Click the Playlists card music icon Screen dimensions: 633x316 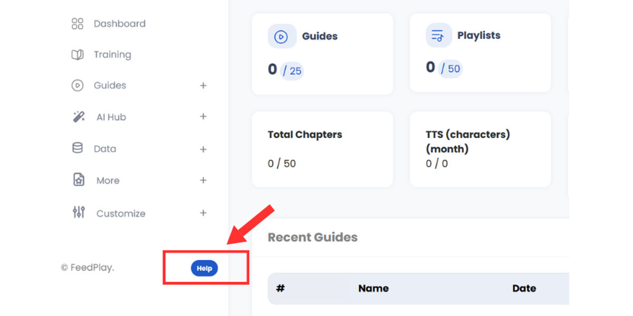(438, 36)
